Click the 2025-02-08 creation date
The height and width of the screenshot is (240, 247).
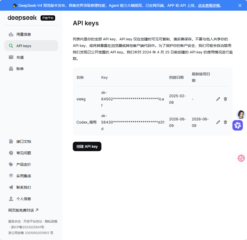point(177,99)
